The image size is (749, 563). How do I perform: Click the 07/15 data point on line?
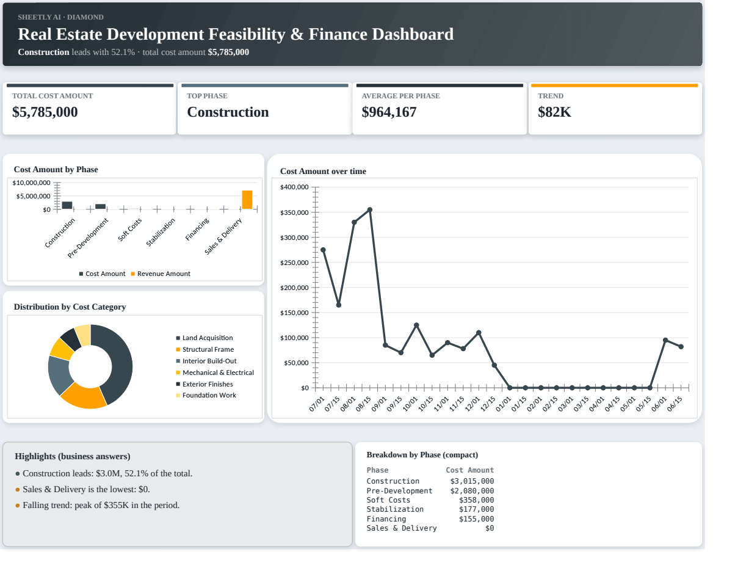pos(339,305)
